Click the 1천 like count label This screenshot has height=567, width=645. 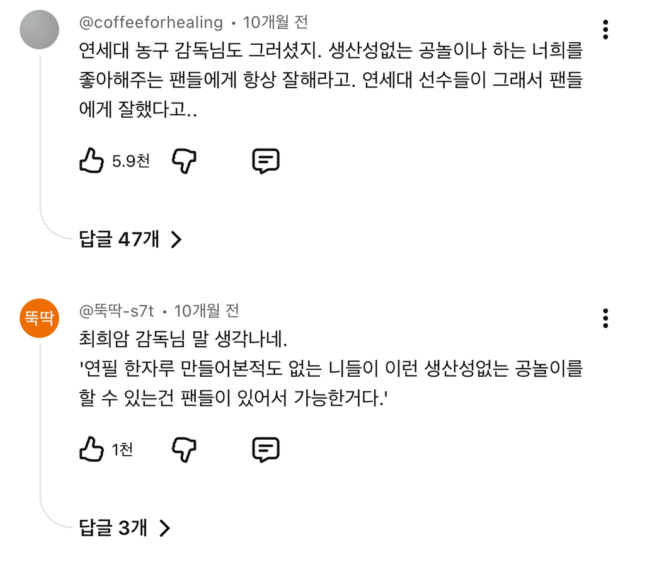(x=123, y=450)
